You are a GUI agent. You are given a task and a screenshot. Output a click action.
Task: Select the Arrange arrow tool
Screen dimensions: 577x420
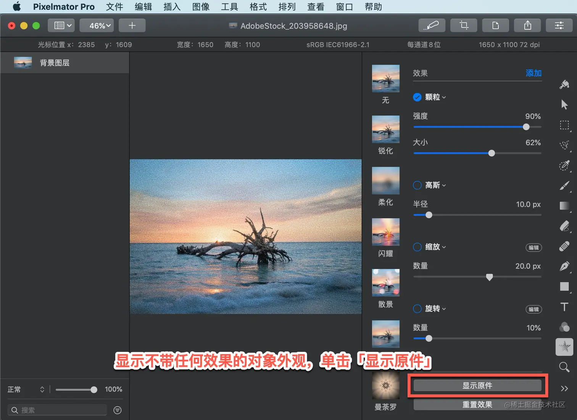coord(564,104)
